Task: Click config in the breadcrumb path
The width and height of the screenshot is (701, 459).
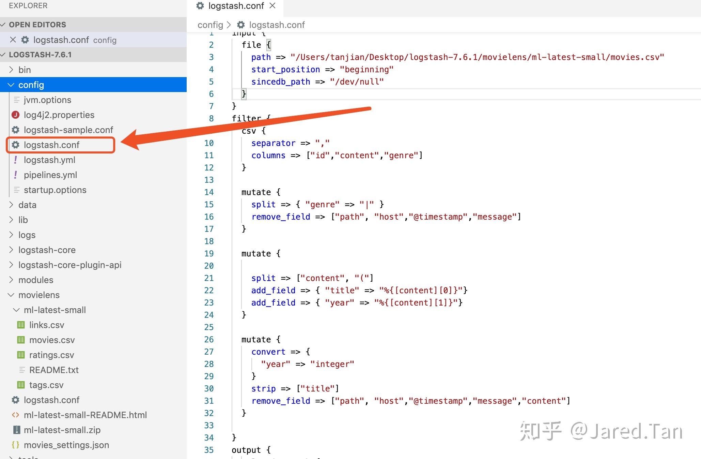Action: pyautogui.click(x=210, y=25)
